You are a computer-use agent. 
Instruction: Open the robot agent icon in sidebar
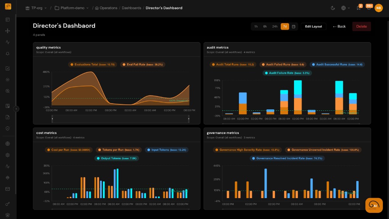pyautogui.click(x=8, y=178)
